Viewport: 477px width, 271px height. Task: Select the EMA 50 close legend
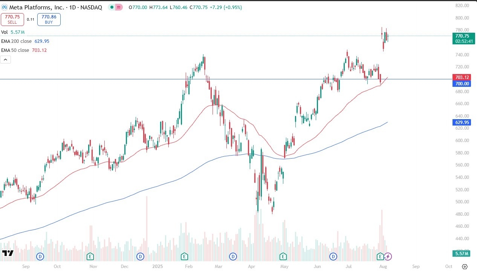point(24,50)
